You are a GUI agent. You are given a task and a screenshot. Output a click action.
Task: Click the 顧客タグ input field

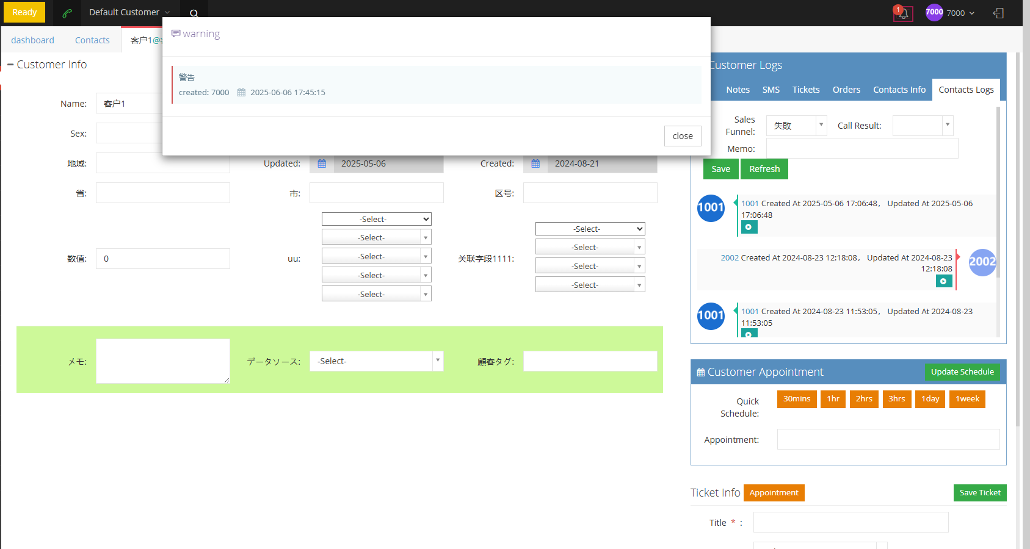(x=590, y=361)
